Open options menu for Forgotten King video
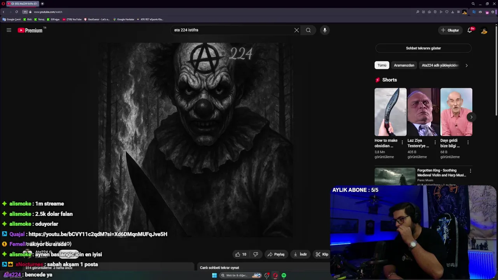 tap(470, 171)
